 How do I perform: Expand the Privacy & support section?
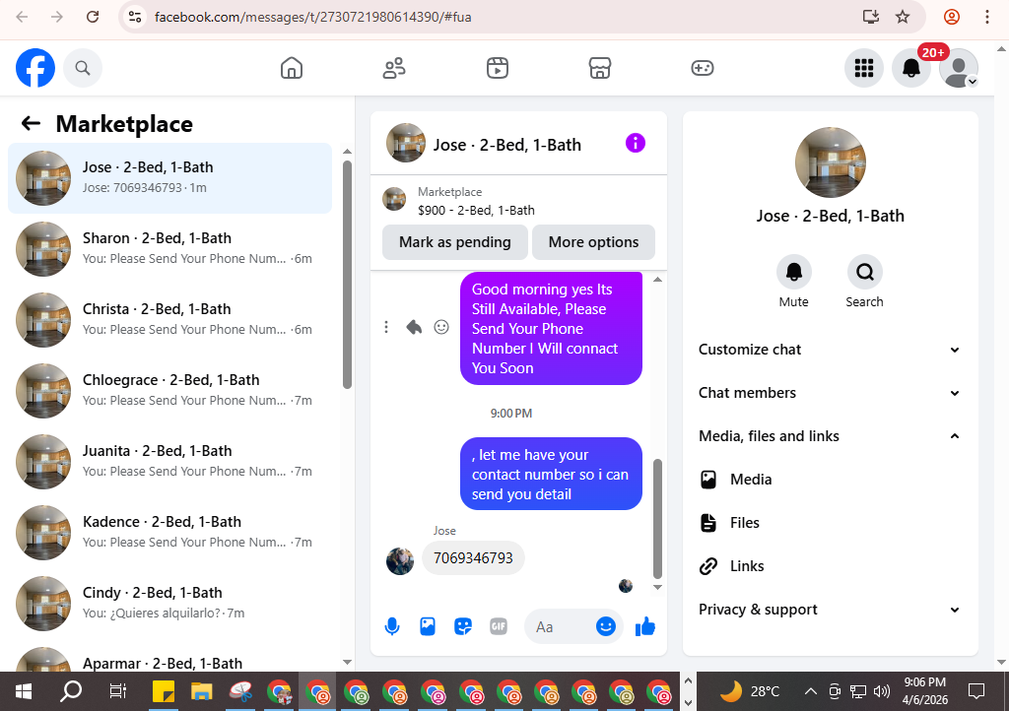pyautogui.click(x=830, y=610)
